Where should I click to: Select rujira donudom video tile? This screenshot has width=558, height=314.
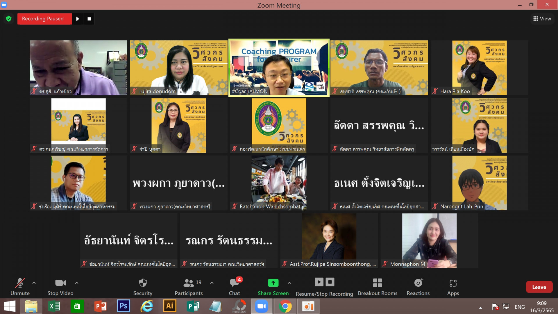(x=179, y=68)
